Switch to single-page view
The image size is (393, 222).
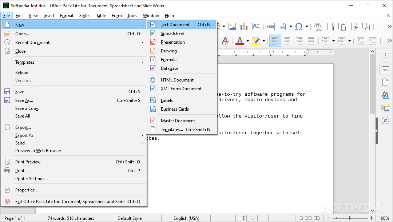click(301, 218)
